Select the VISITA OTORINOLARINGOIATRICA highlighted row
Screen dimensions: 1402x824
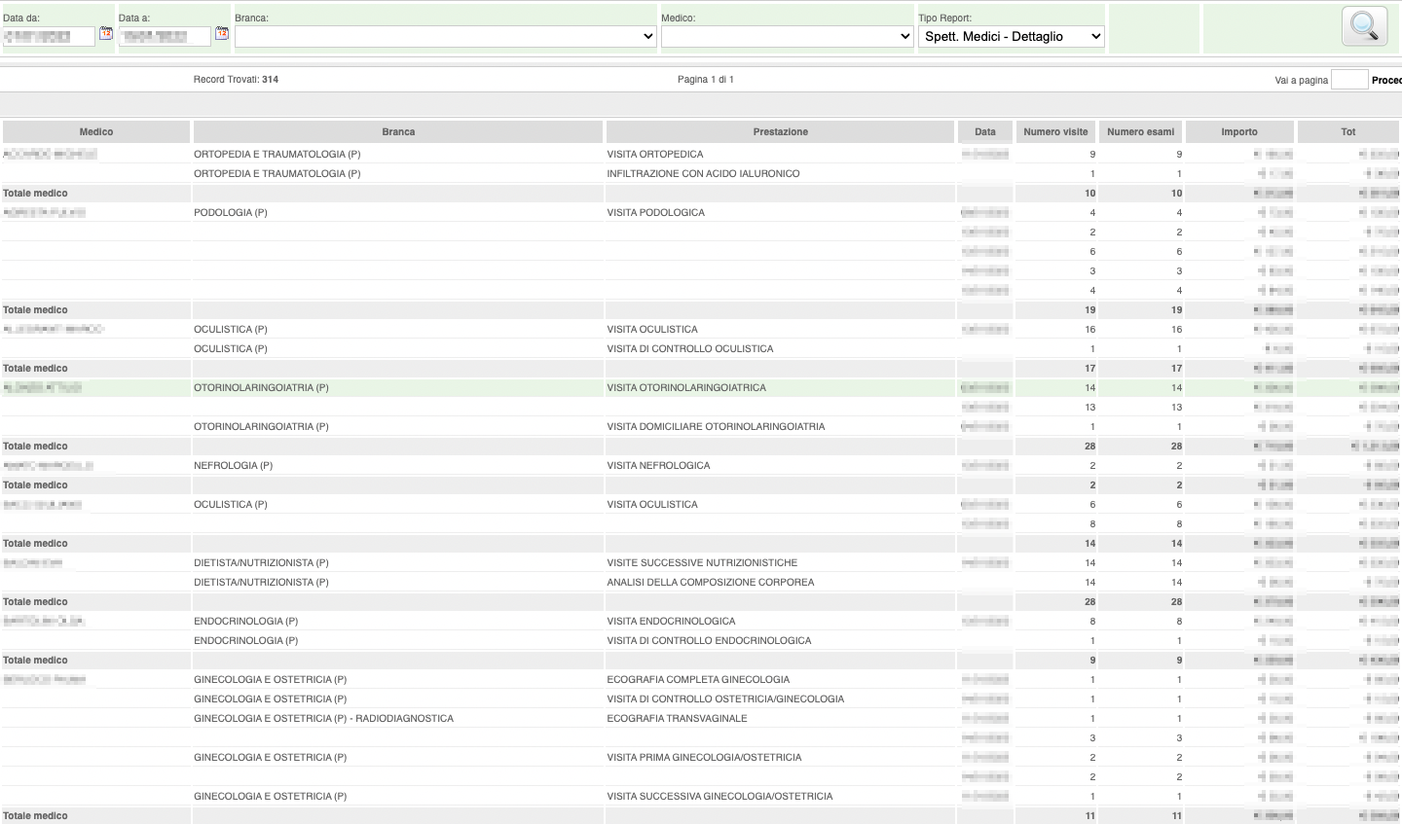point(686,387)
